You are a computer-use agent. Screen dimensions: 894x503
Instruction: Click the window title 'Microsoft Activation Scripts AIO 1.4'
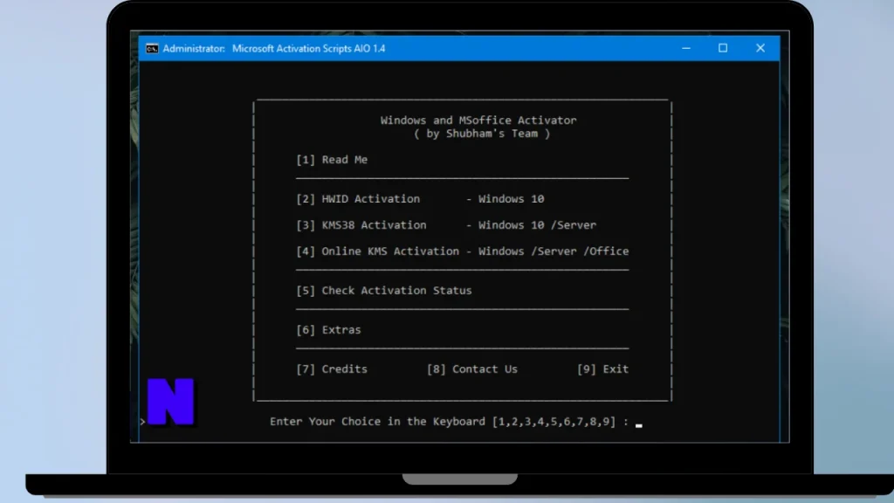tap(308, 49)
